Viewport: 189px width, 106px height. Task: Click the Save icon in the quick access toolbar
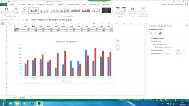pos(6,1)
